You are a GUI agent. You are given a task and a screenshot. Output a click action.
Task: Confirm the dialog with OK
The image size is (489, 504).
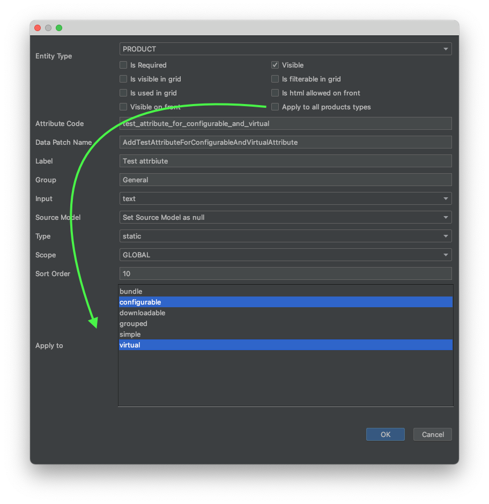point(385,434)
